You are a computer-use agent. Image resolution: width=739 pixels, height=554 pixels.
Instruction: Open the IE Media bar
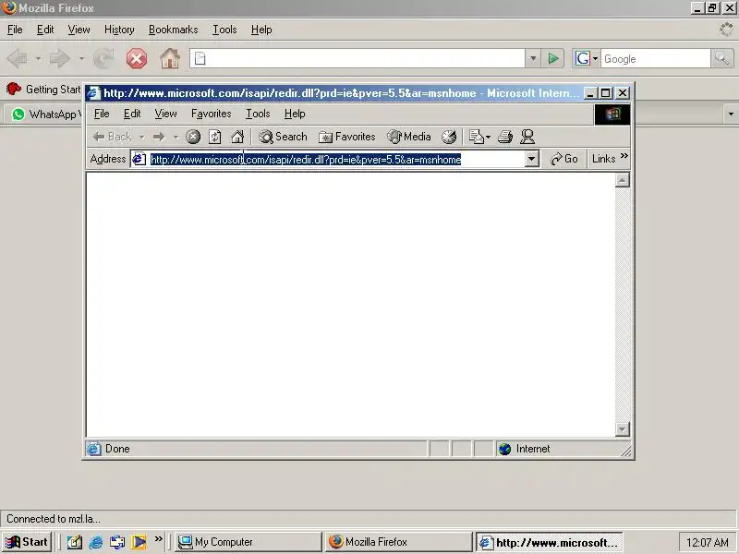coord(409,137)
